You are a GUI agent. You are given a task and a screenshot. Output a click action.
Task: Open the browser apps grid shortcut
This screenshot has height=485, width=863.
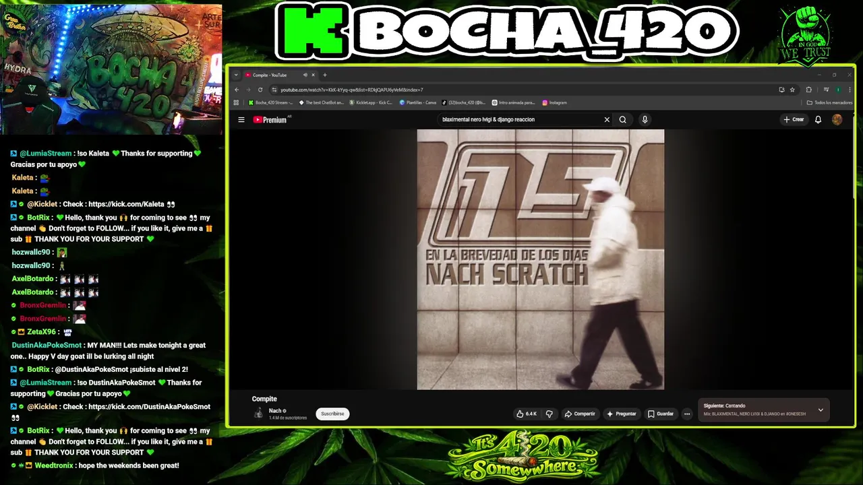(236, 102)
